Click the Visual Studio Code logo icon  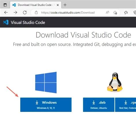(6, 22)
